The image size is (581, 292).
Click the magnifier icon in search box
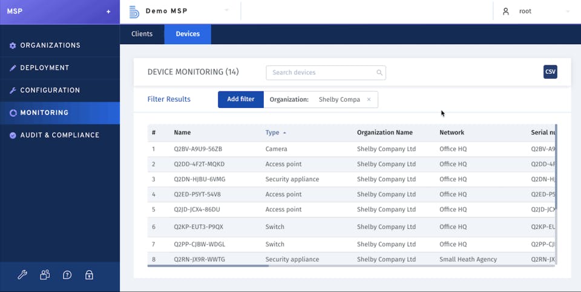[379, 73]
